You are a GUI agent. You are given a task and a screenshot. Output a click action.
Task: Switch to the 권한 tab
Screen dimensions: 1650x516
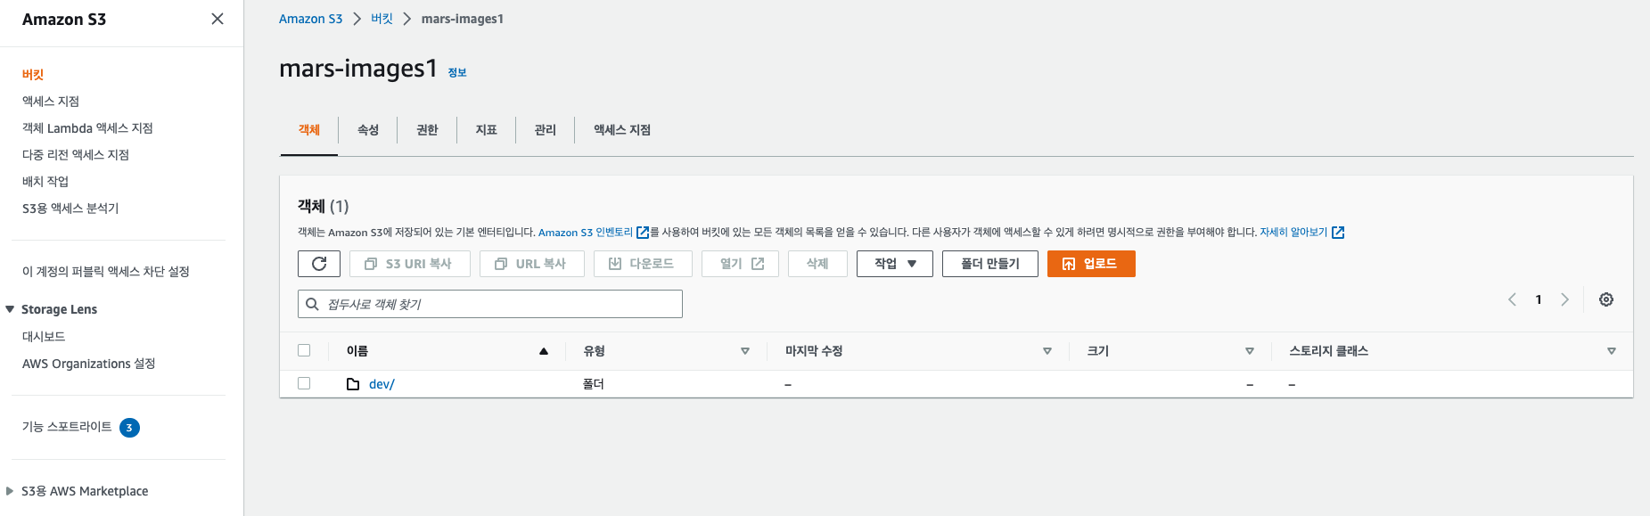427,130
